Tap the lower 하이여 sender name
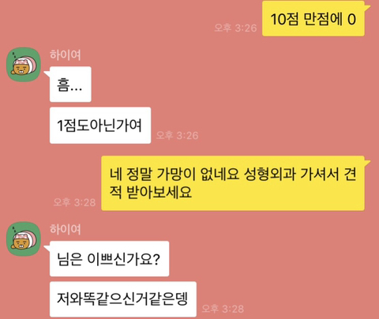Screen dimensions: 379x319 [x=66, y=229]
